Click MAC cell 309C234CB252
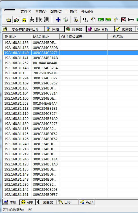138x213 pixels. [45, 83]
